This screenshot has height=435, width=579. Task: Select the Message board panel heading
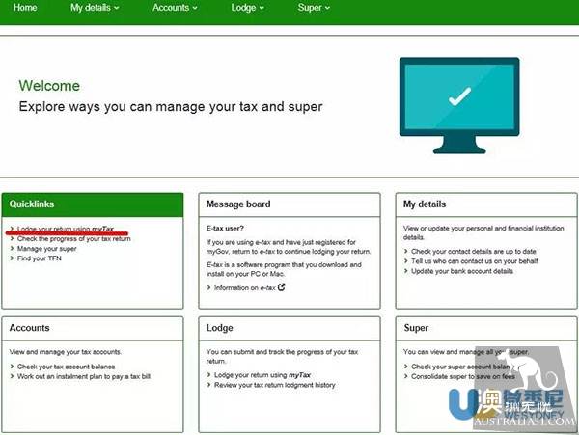(238, 204)
